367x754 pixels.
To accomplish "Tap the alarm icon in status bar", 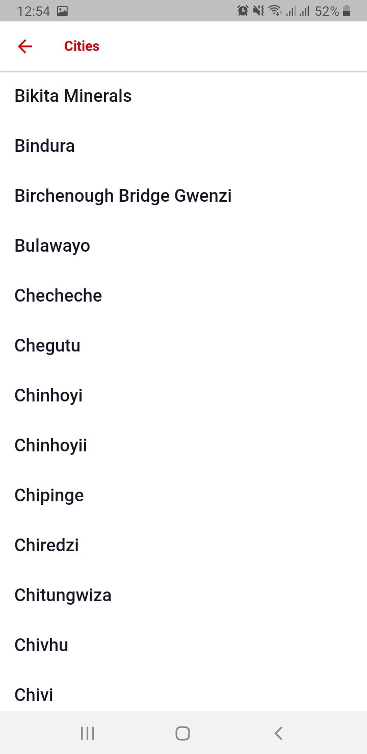I will pyautogui.click(x=243, y=11).
